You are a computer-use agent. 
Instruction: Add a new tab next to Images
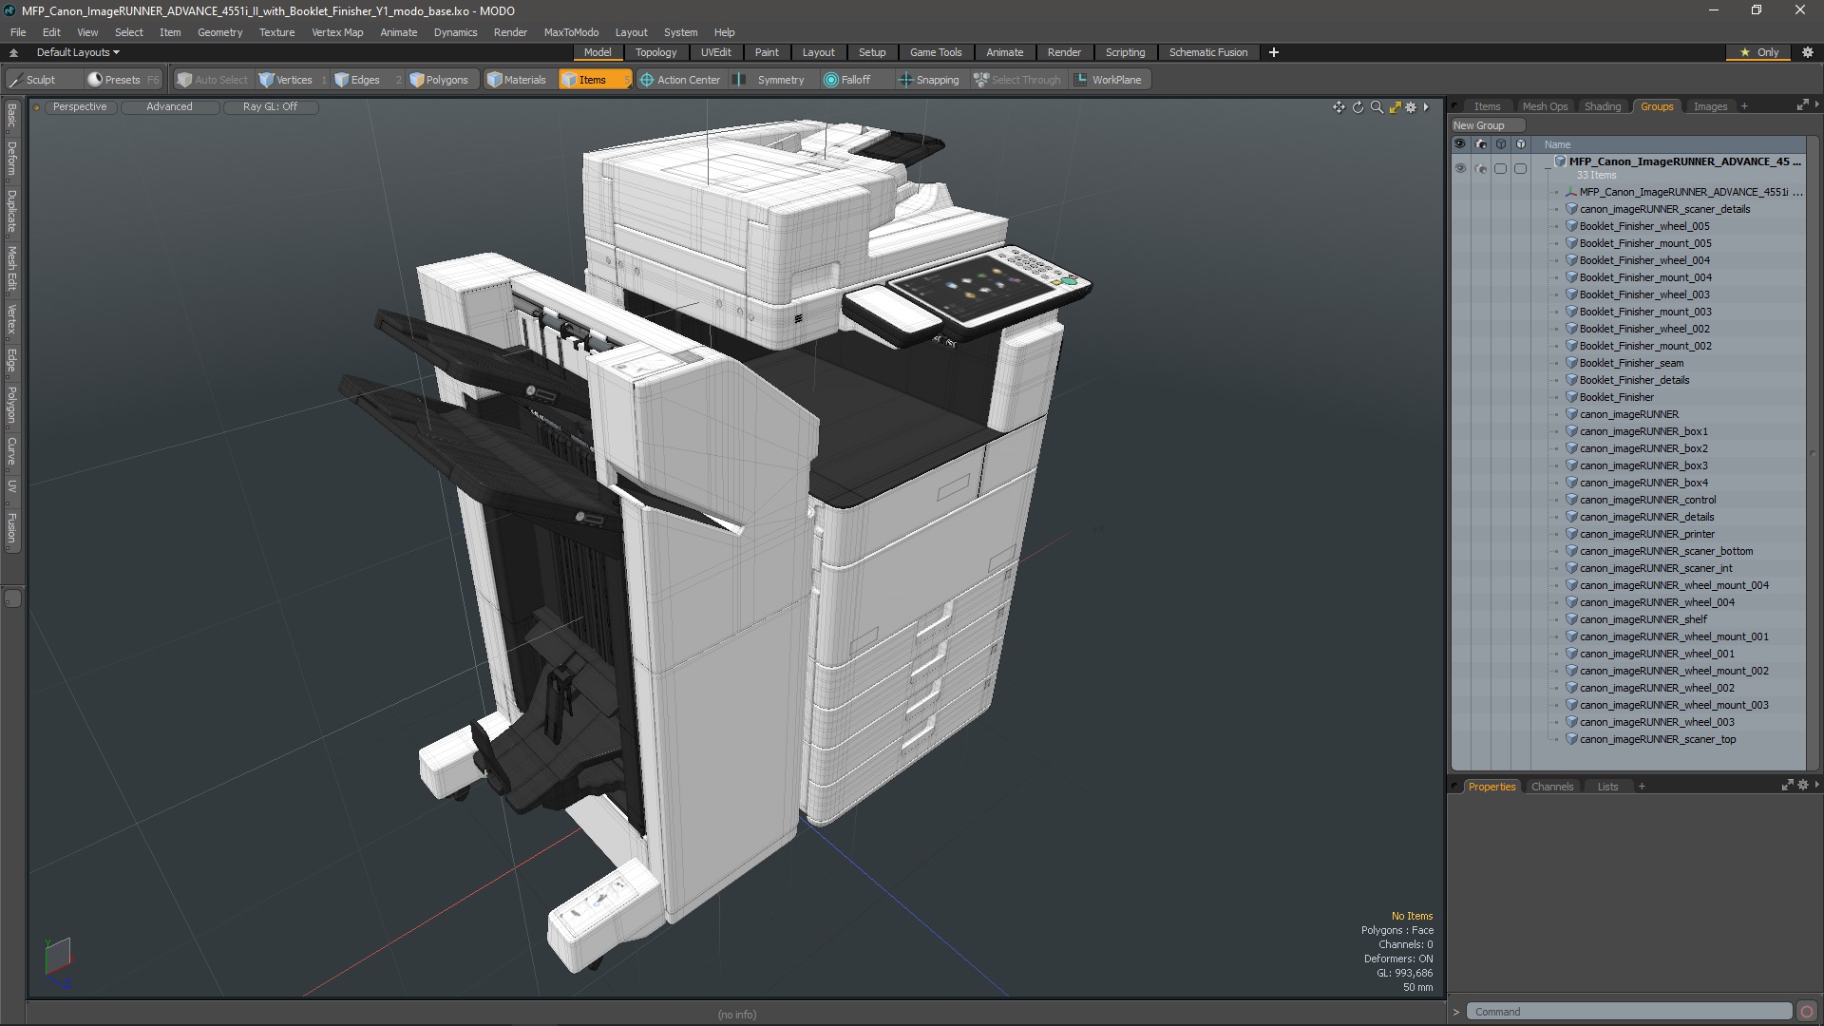pos(1744,106)
